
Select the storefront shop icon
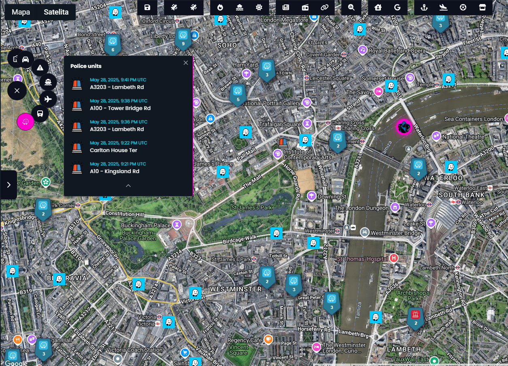coord(482,7)
